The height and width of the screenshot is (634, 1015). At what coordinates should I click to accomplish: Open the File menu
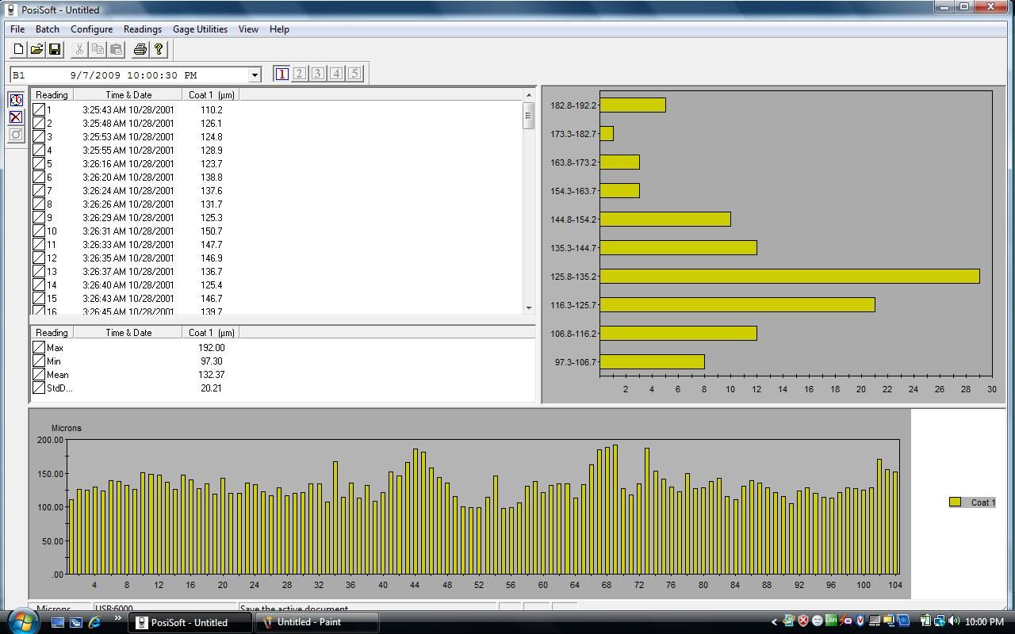tap(17, 29)
